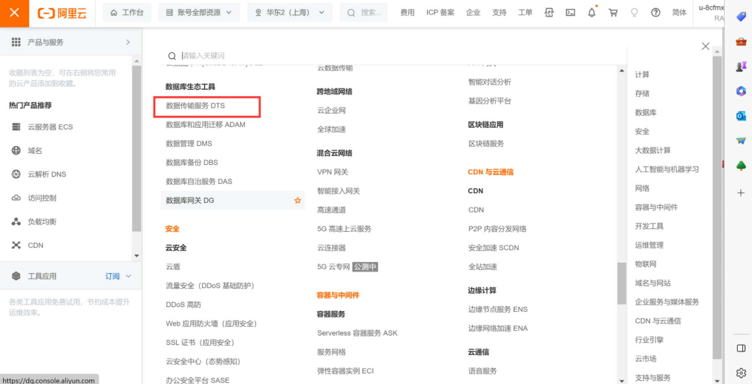Click 订阅 in 工具应用
The image size is (752, 384).
(112, 276)
